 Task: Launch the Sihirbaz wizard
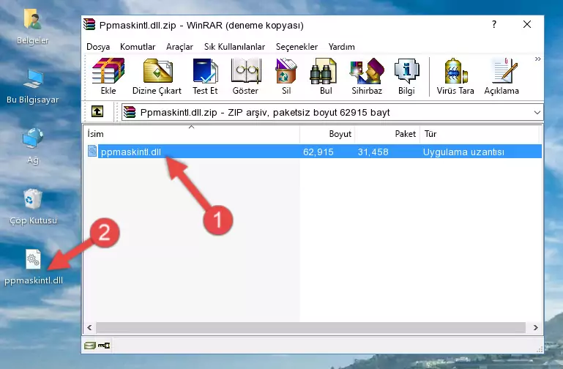(367, 76)
